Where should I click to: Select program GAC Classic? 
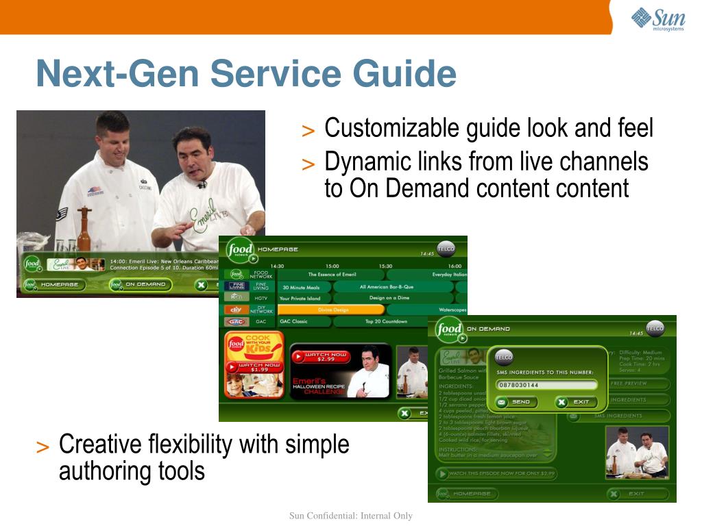(304, 322)
